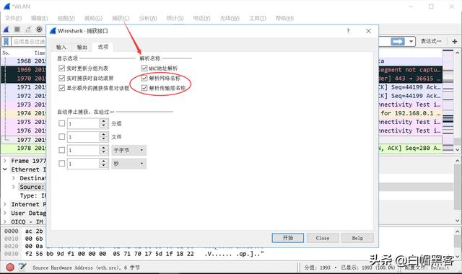
Task: Open the 分析(A) menu
Action: tap(148, 18)
